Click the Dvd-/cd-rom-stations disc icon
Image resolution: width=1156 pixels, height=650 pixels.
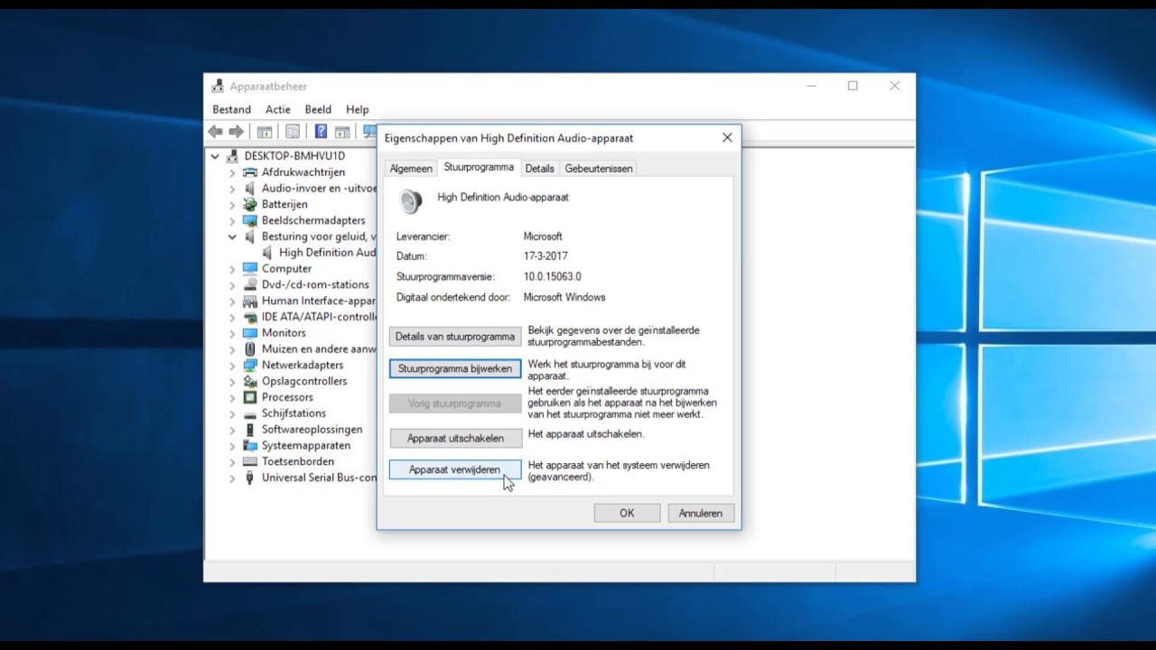tap(250, 284)
